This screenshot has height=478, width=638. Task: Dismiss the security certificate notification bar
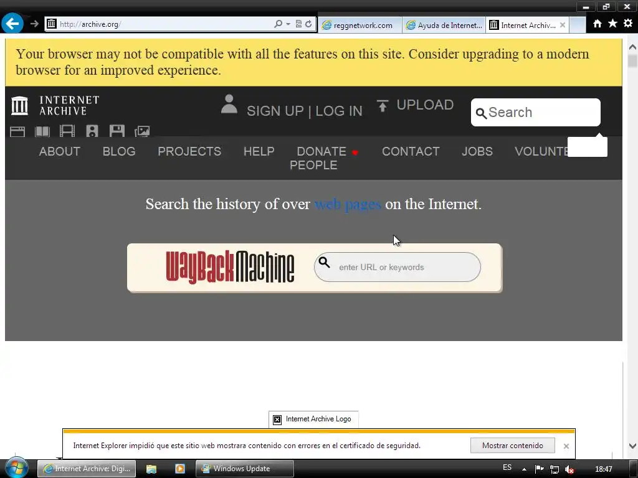[566, 446]
